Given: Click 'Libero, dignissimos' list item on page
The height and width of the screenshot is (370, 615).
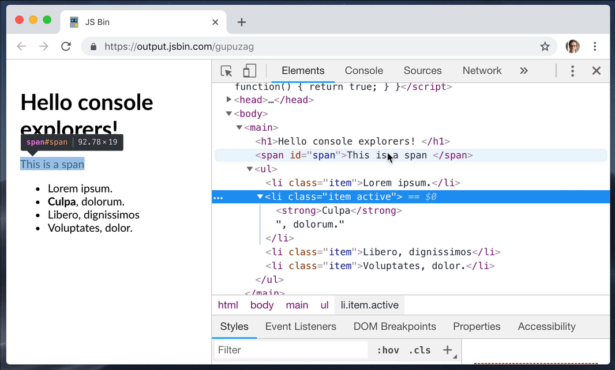Looking at the screenshot, I should coord(93,215).
